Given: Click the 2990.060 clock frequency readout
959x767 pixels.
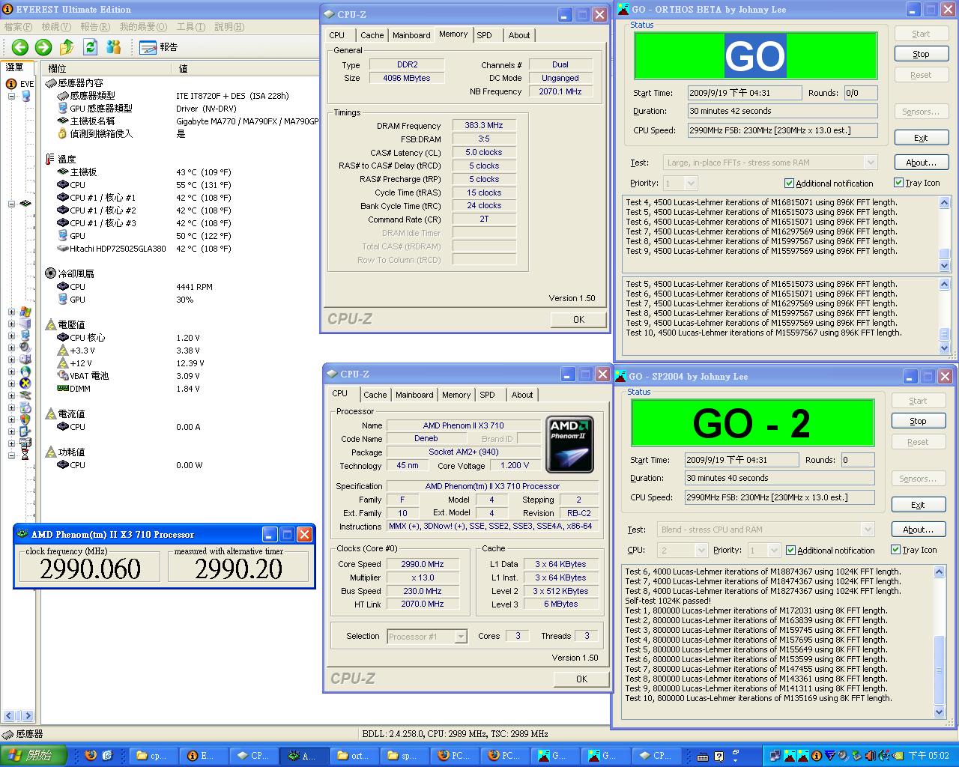Looking at the screenshot, I should click(x=90, y=569).
